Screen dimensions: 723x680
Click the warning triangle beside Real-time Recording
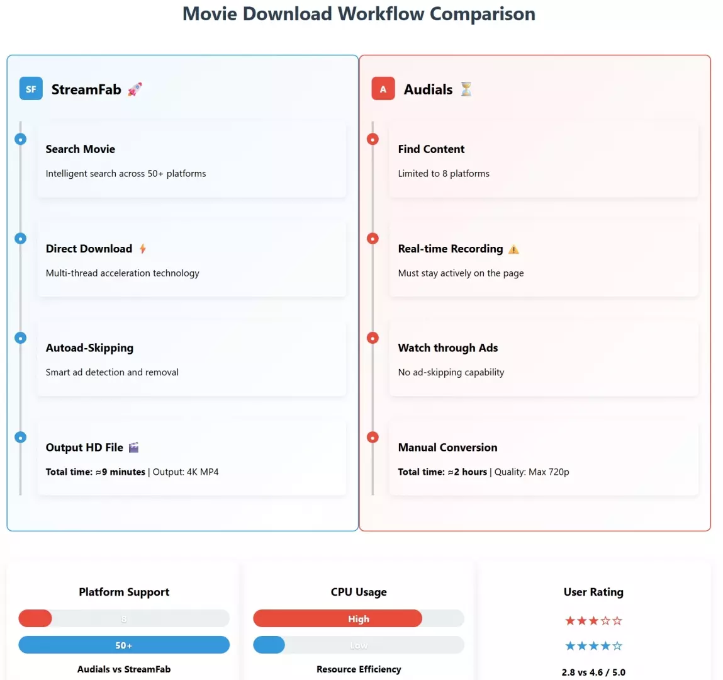pyautogui.click(x=513, y=249)
